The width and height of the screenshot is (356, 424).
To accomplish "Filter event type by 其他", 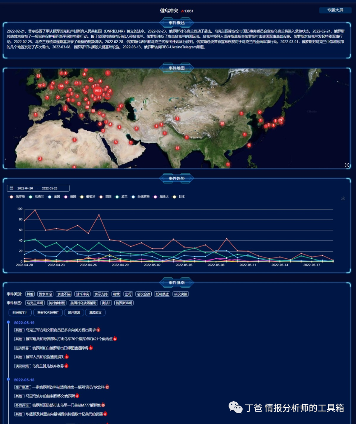I will [x=30, y=294].
